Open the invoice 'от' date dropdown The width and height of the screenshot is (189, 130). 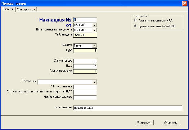coord(94,25)
